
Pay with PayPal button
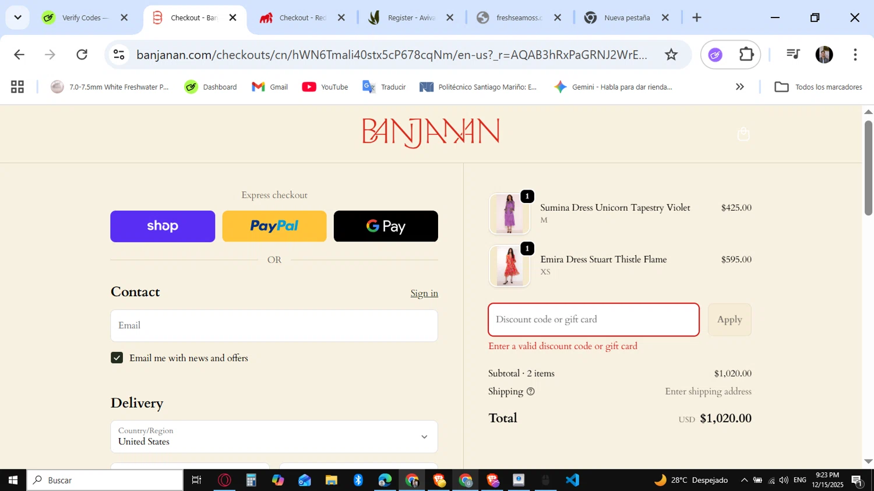[x=274, y=226]
